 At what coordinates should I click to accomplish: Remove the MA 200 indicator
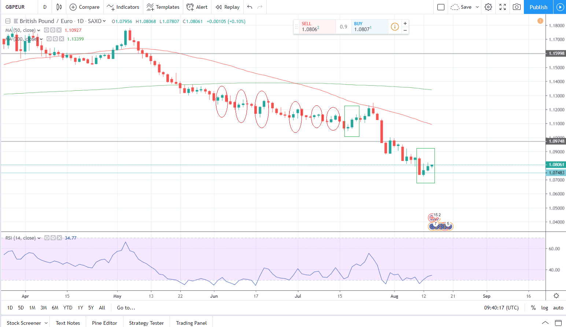[x=62, y=39]
